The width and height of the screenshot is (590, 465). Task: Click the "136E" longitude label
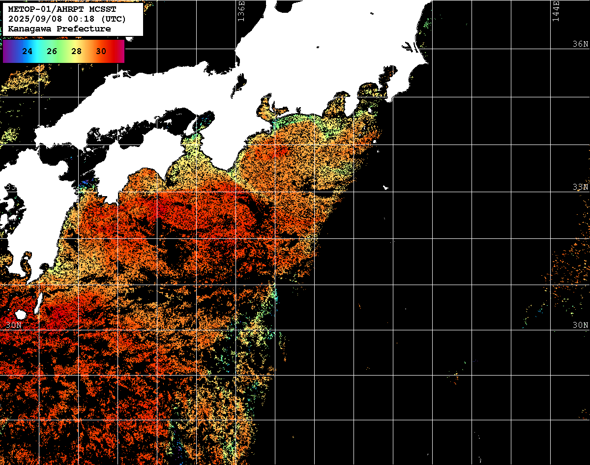pyautogui.click(x=240, y=11)
